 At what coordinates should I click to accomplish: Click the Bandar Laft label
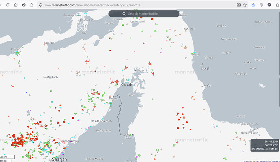pyautogui.click(x=87, y=20)
